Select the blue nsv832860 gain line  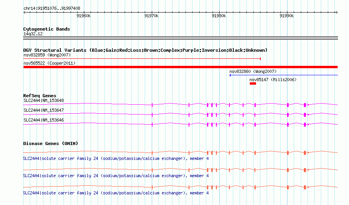pos(284,75)
